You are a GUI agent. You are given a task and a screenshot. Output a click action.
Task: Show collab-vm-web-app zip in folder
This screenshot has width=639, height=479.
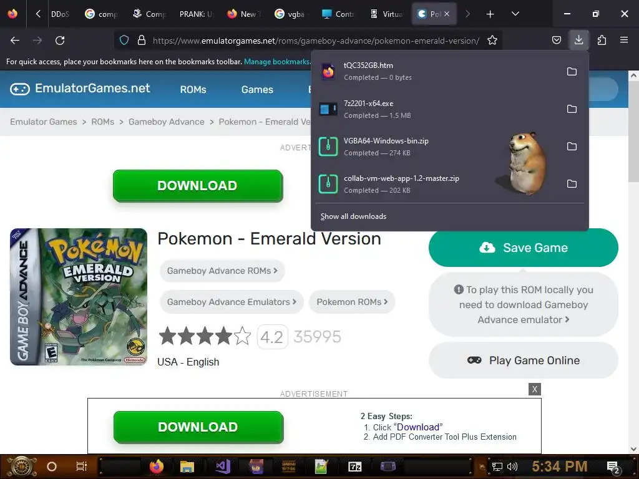point(572,184)
